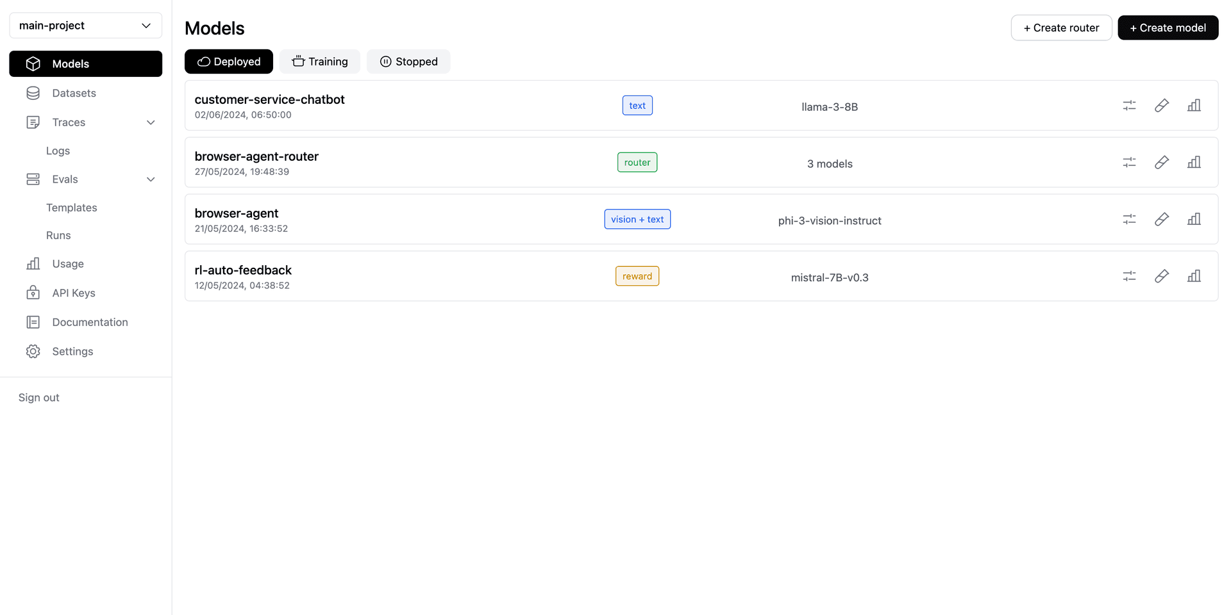Image resolution: width=1231 pixels, height=615 pixels.
Task: Click the Models cube icon in sidebar
Action: click(33, 64)
